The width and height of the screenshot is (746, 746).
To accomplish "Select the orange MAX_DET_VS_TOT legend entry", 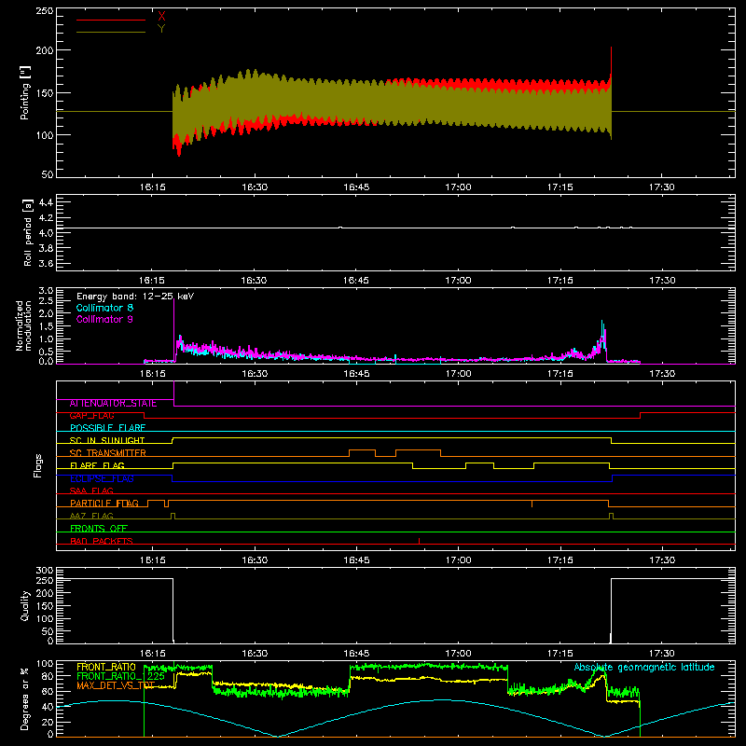I will coord(116,685).
